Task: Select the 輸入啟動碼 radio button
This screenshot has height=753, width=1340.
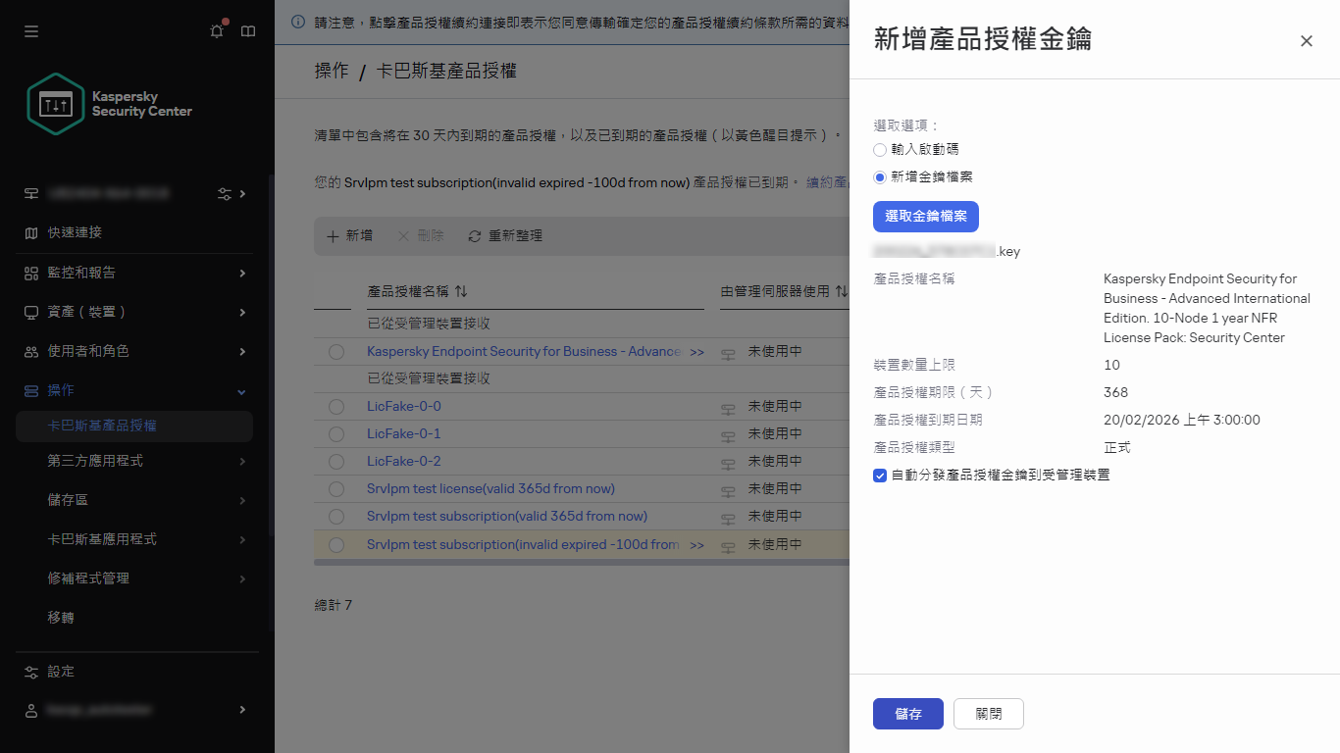Action: point(880,150)
